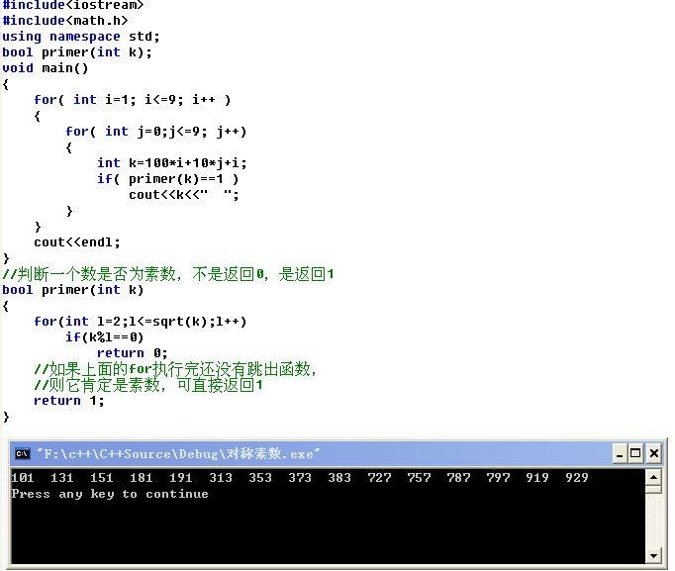675x571 pixels.
Task: Click the output value 101
Action: click(23, 478)
